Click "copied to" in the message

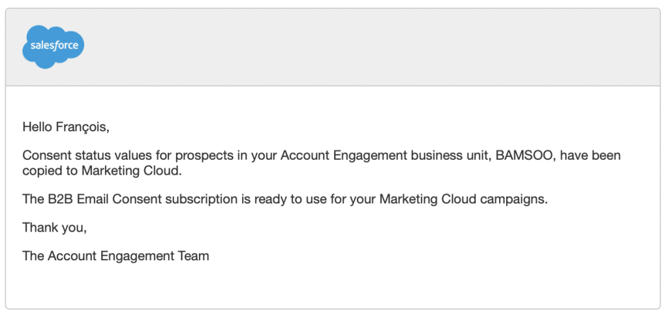point(50,172)
